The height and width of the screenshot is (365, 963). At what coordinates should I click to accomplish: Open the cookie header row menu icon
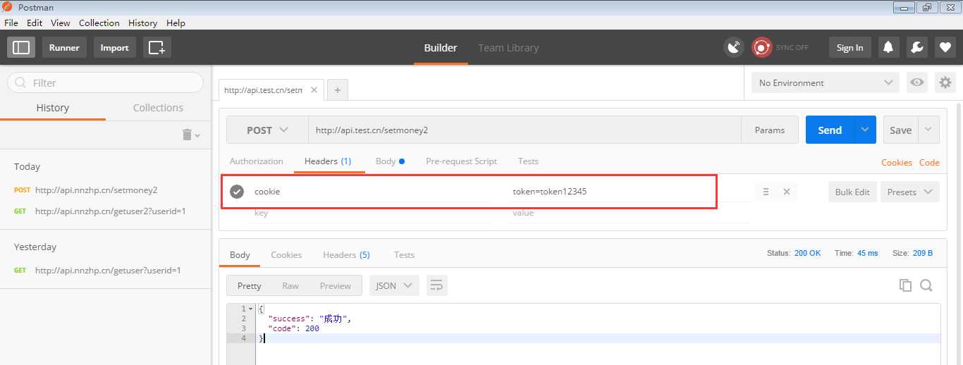(766, 192)
